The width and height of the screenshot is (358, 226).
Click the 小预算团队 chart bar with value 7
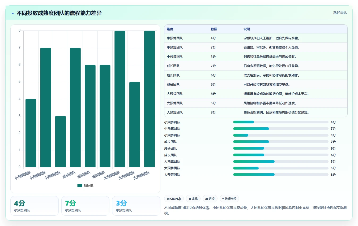(x=46, y=107)
